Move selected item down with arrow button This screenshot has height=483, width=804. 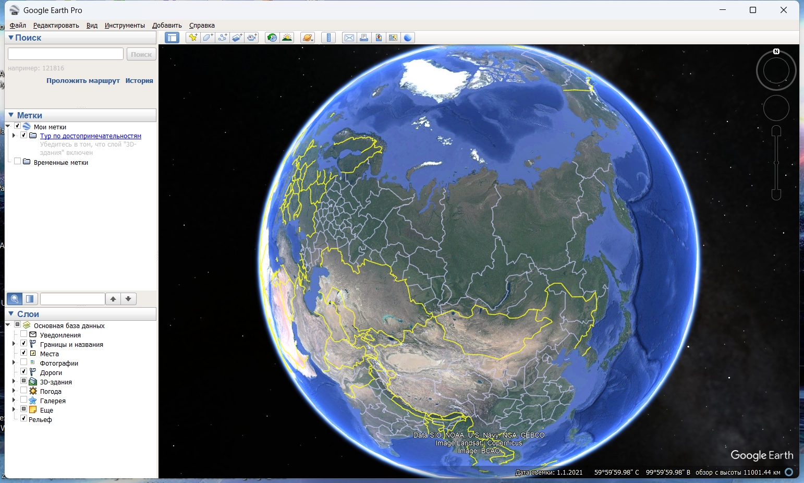pyautogui.click(x=128, y=299)
